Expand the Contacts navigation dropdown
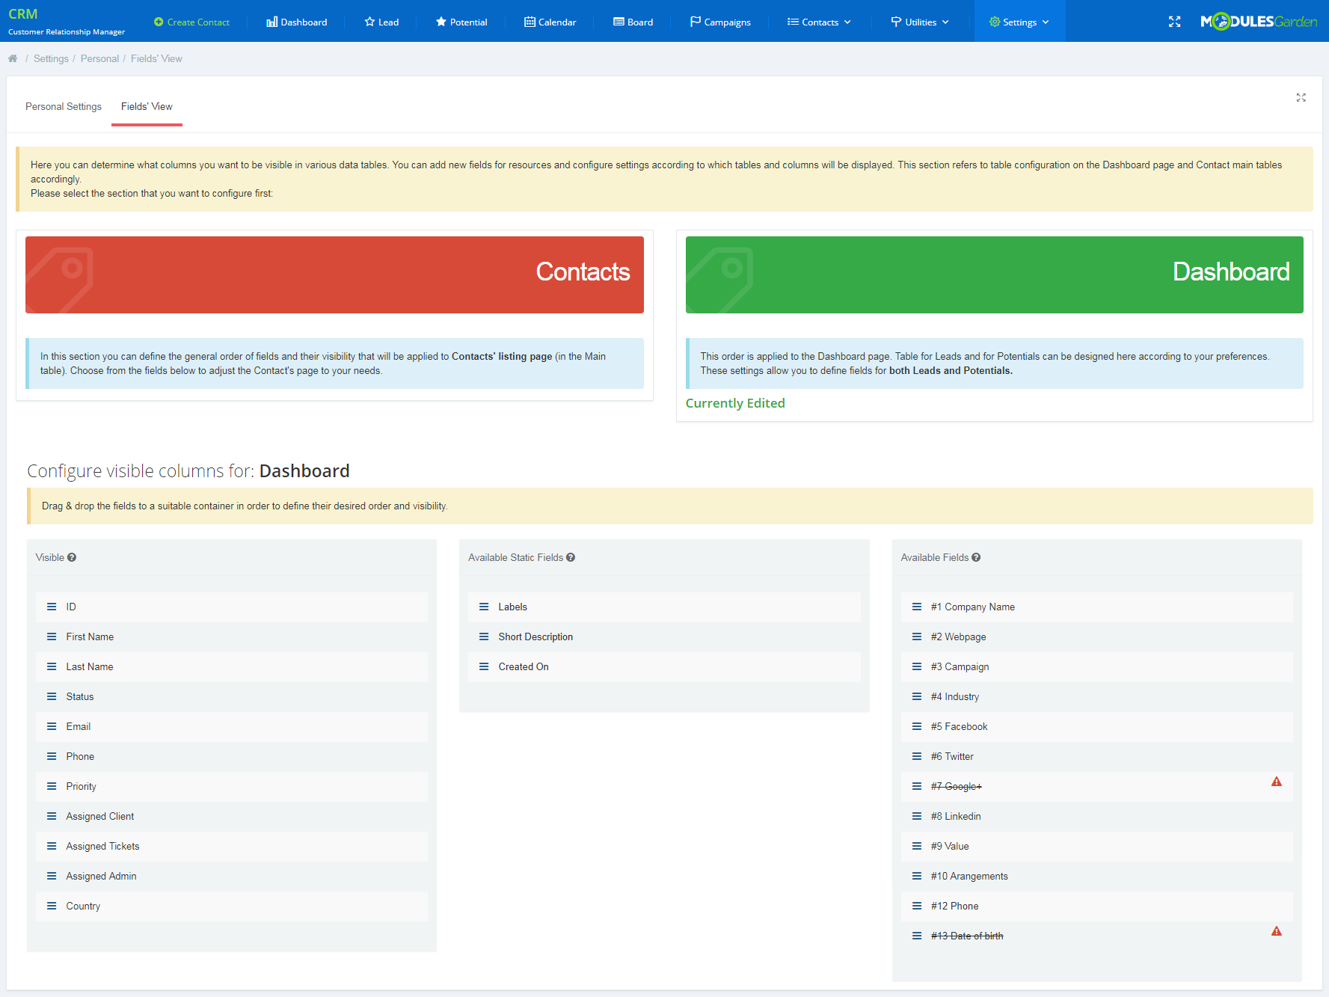 818,22
